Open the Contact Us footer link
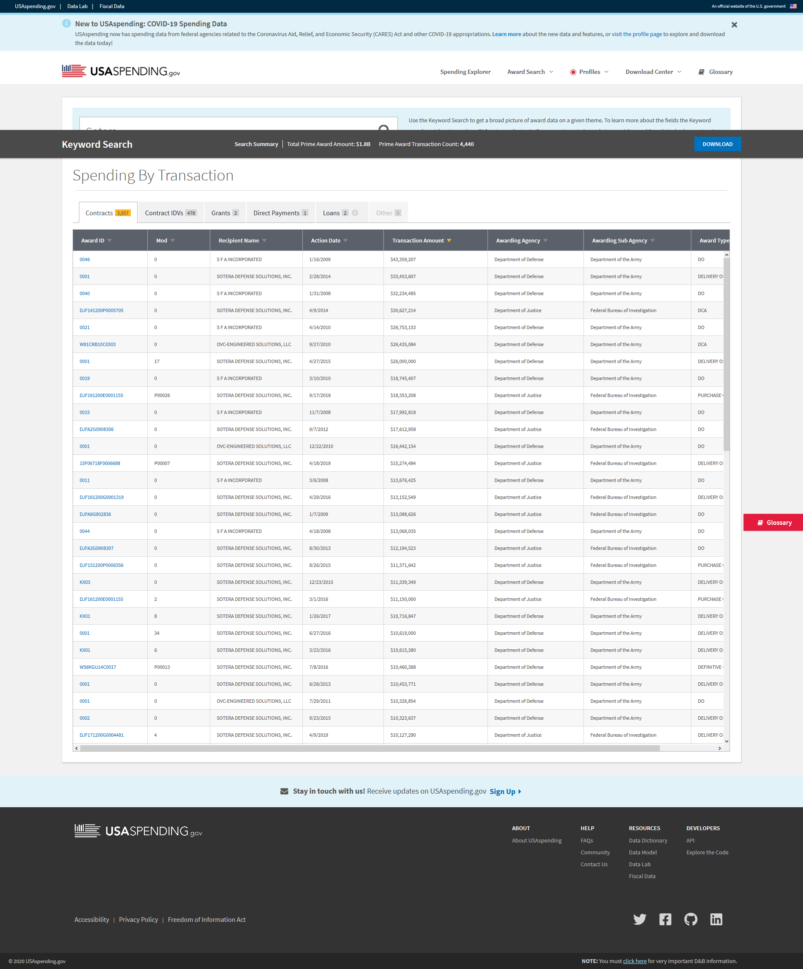Viewport: 803px width, 969px height. (594, 865)
